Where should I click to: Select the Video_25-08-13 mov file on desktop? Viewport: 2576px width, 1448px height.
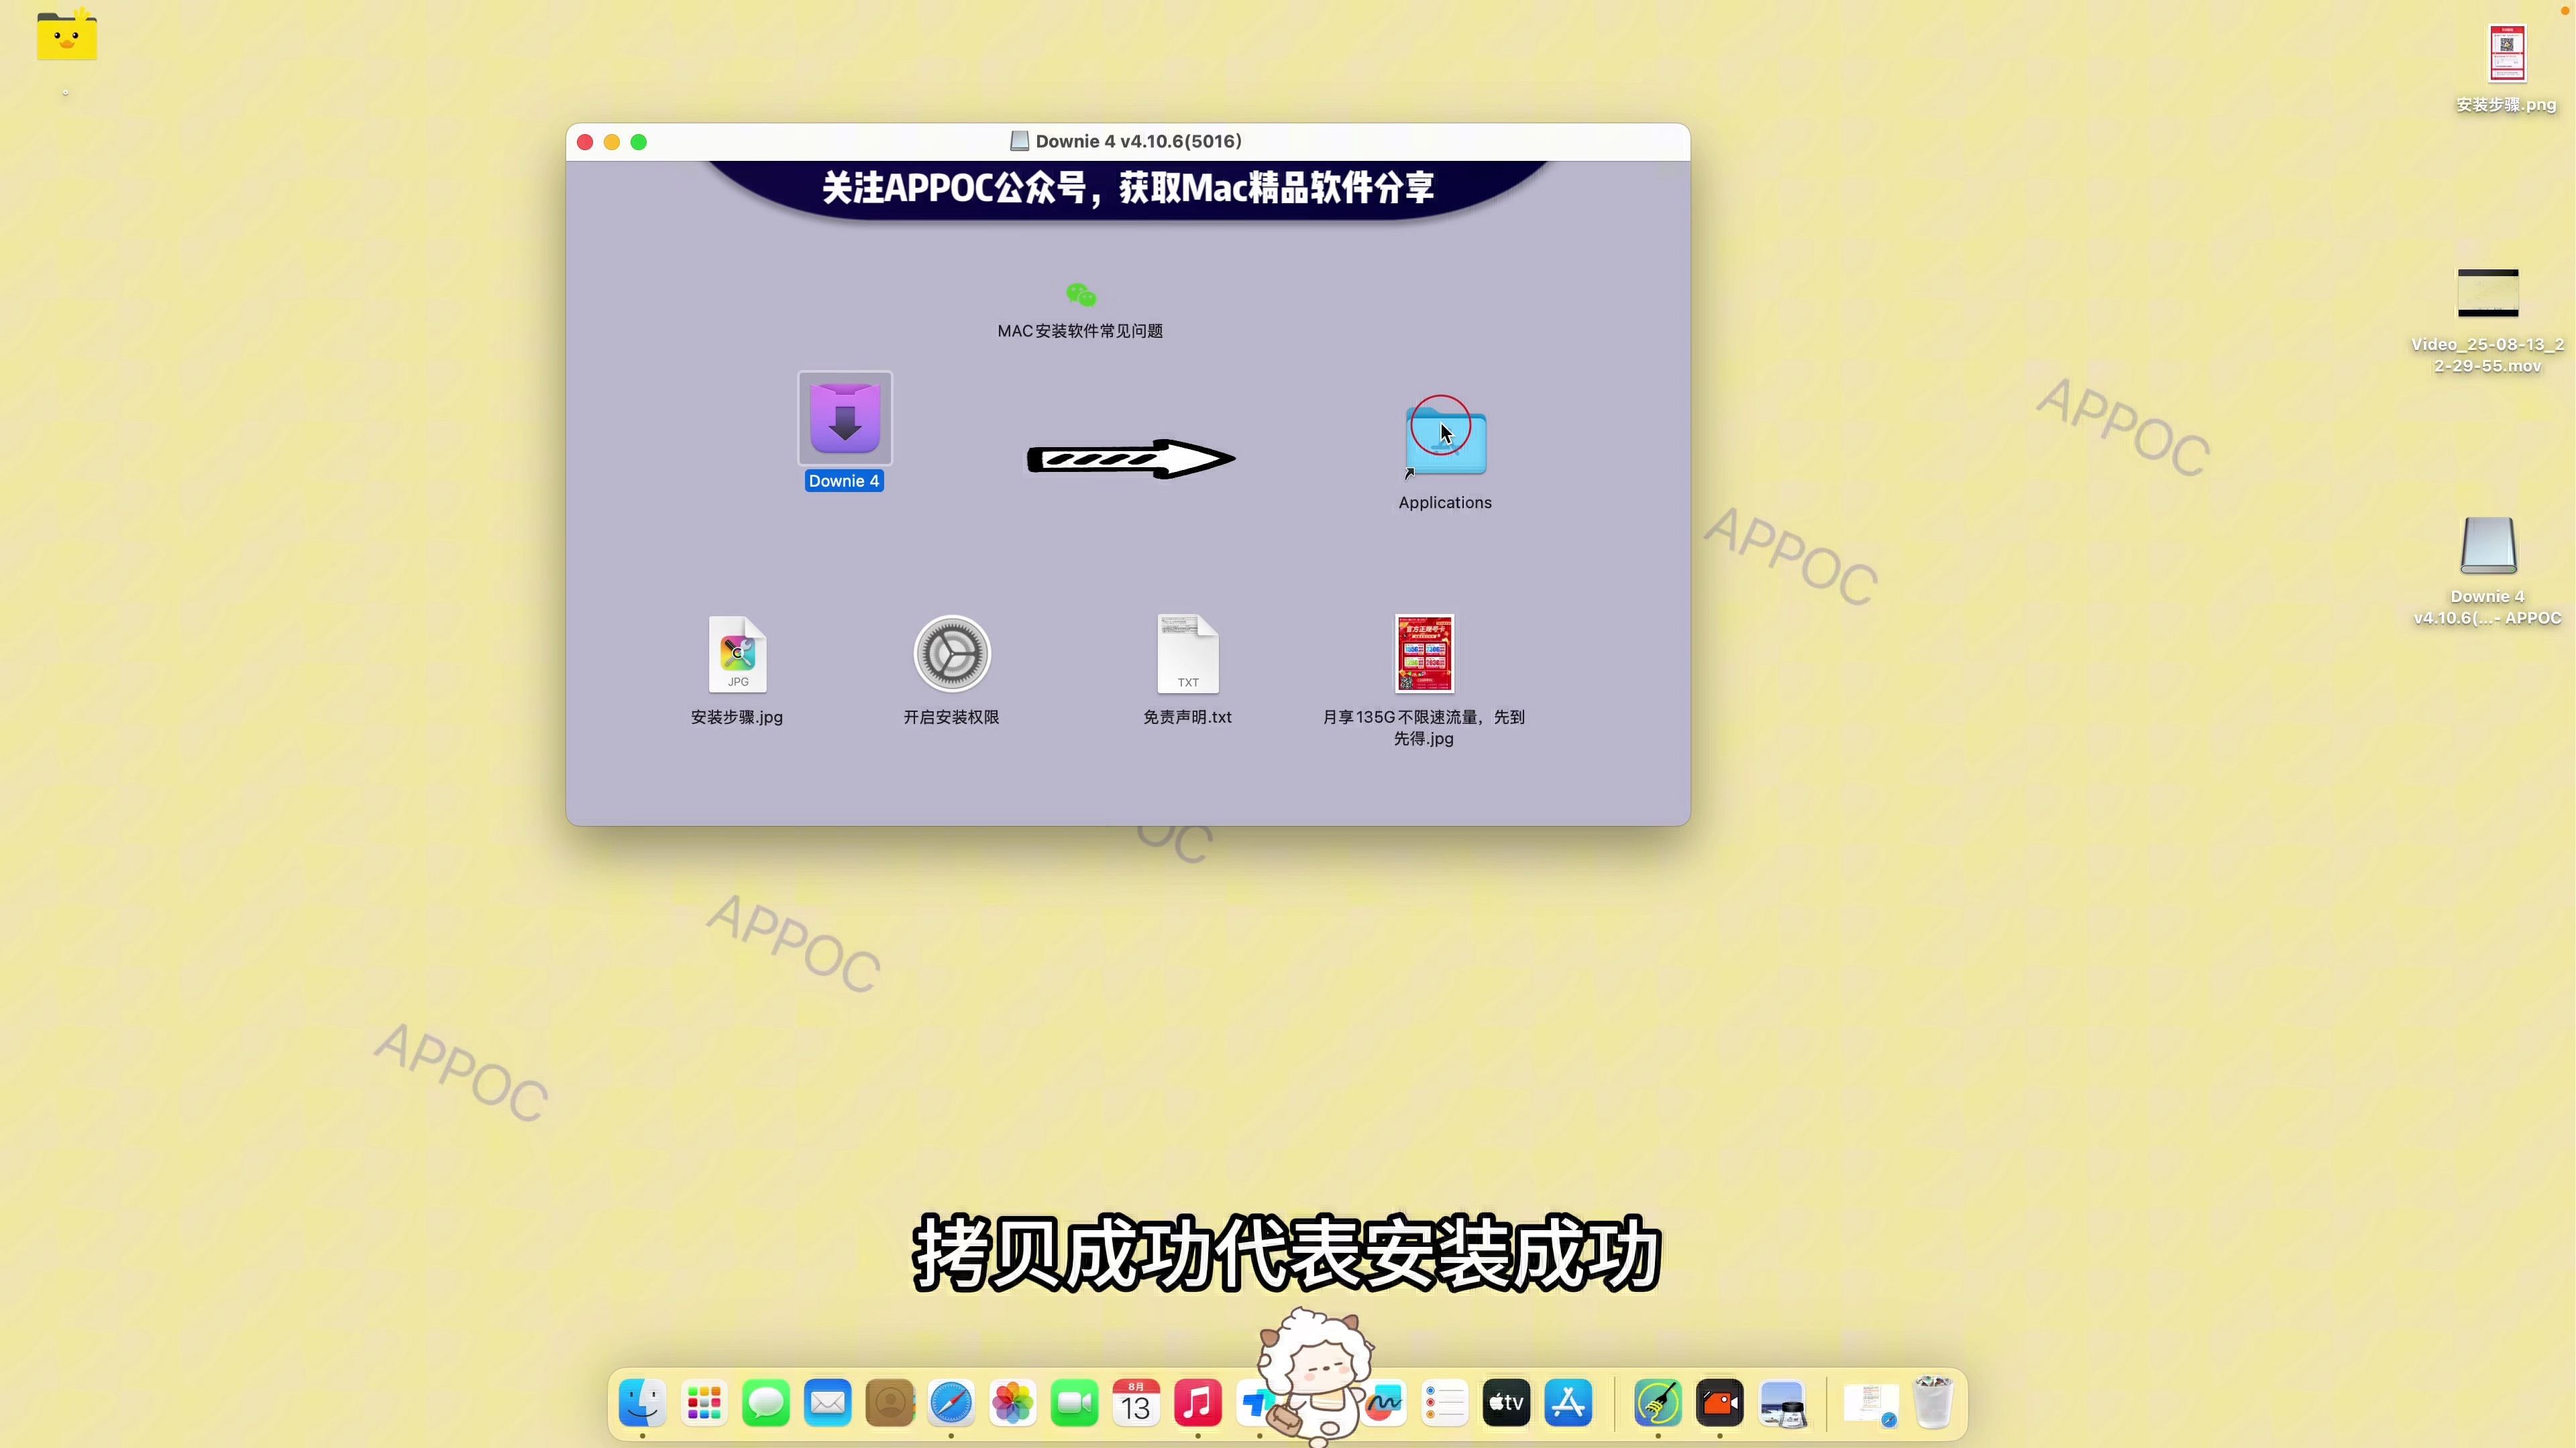tap(2488, 293)
